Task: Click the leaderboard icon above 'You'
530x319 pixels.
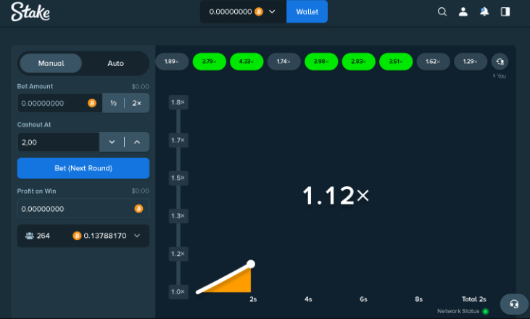Action: tap(500, 62)
